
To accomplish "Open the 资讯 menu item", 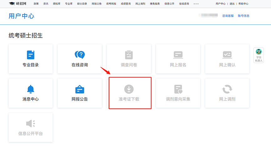I will pyautogui.click(x=46, y=4).
